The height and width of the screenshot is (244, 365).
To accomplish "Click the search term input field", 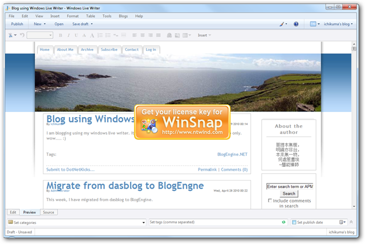I will point(289,186).
